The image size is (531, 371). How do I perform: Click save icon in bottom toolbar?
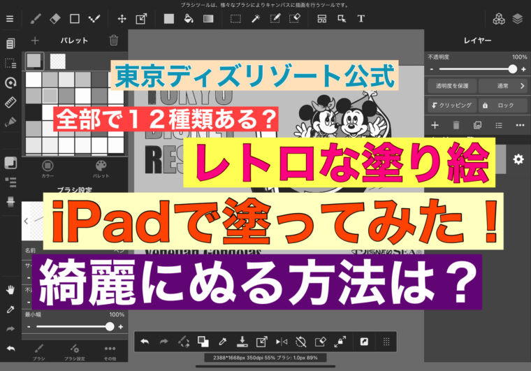[x=242, y=342]
